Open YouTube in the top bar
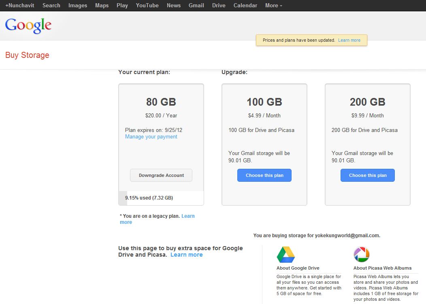 pos(147,5)
